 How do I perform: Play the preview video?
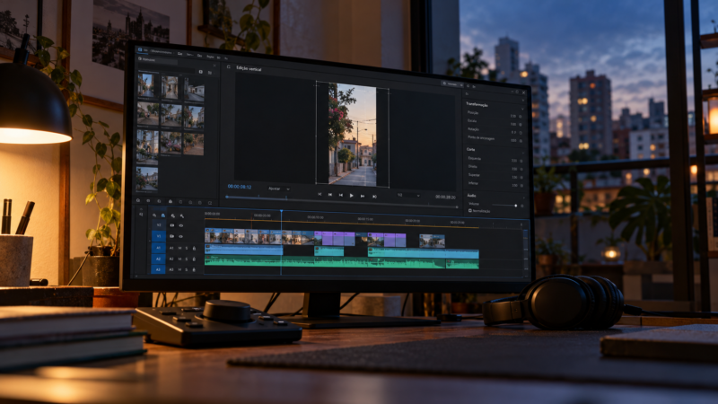coord(351,196)
